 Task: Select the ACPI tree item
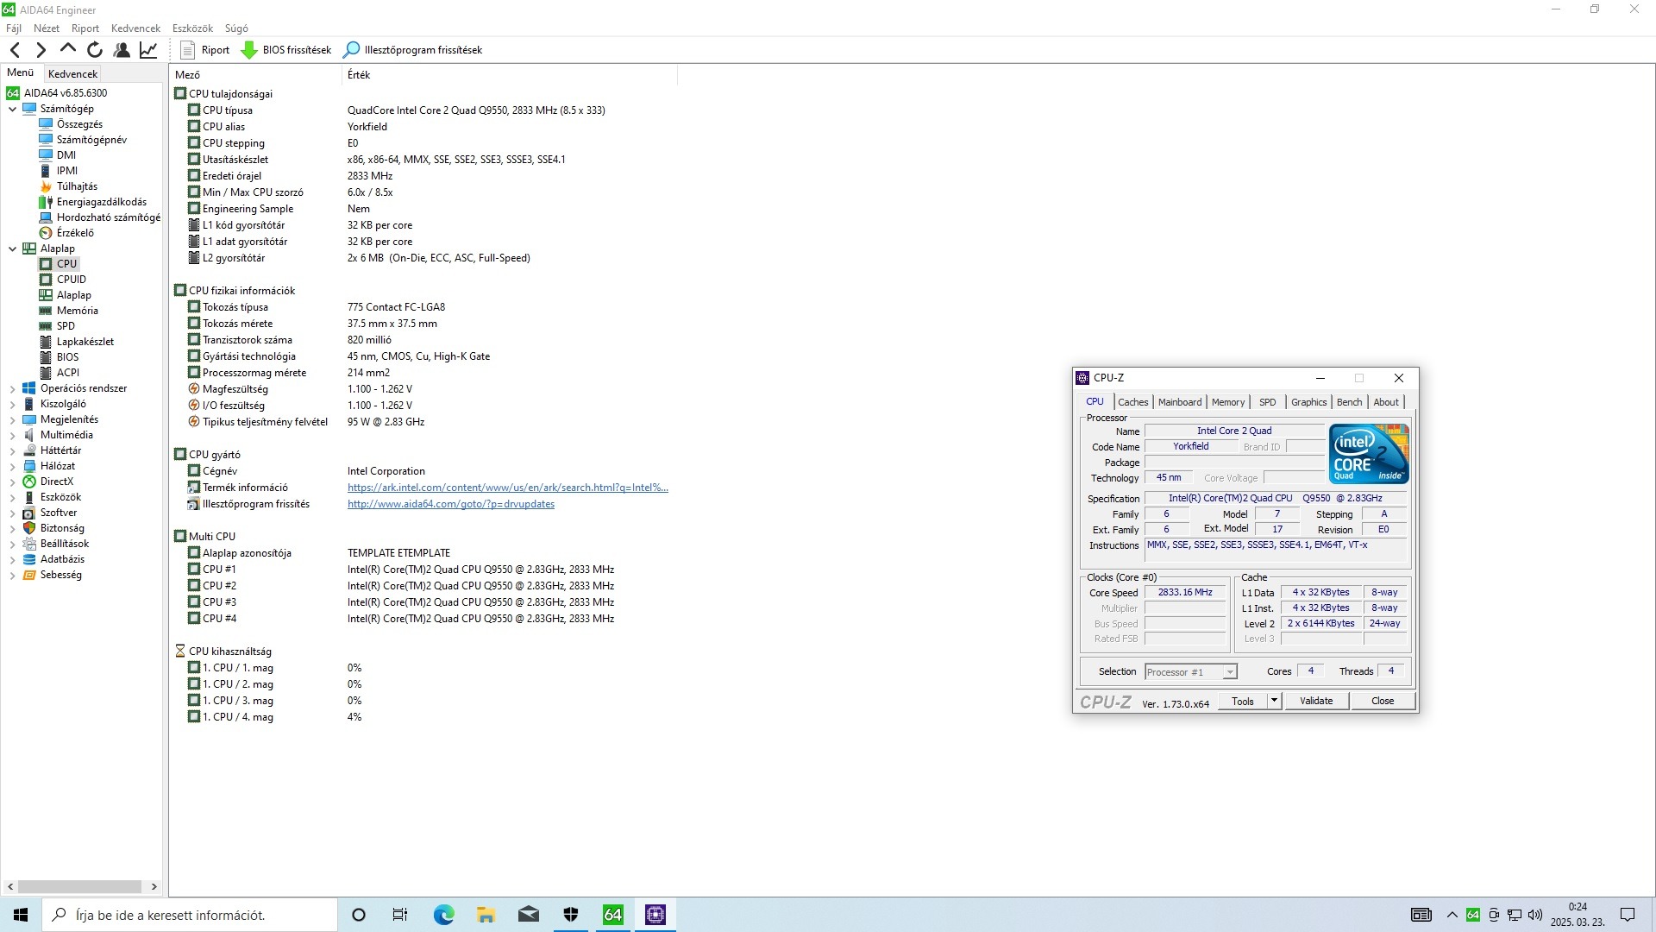[x=67, y=373]
